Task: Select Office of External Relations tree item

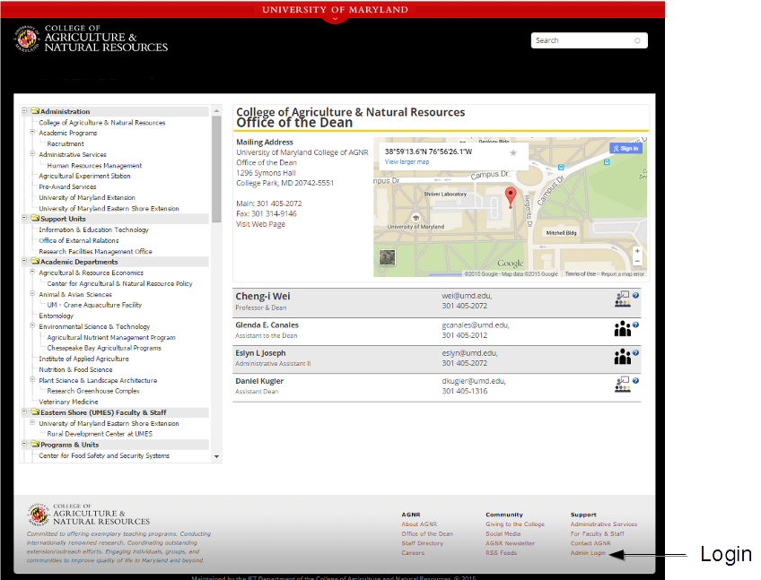Action: click(x=79, y=240)
